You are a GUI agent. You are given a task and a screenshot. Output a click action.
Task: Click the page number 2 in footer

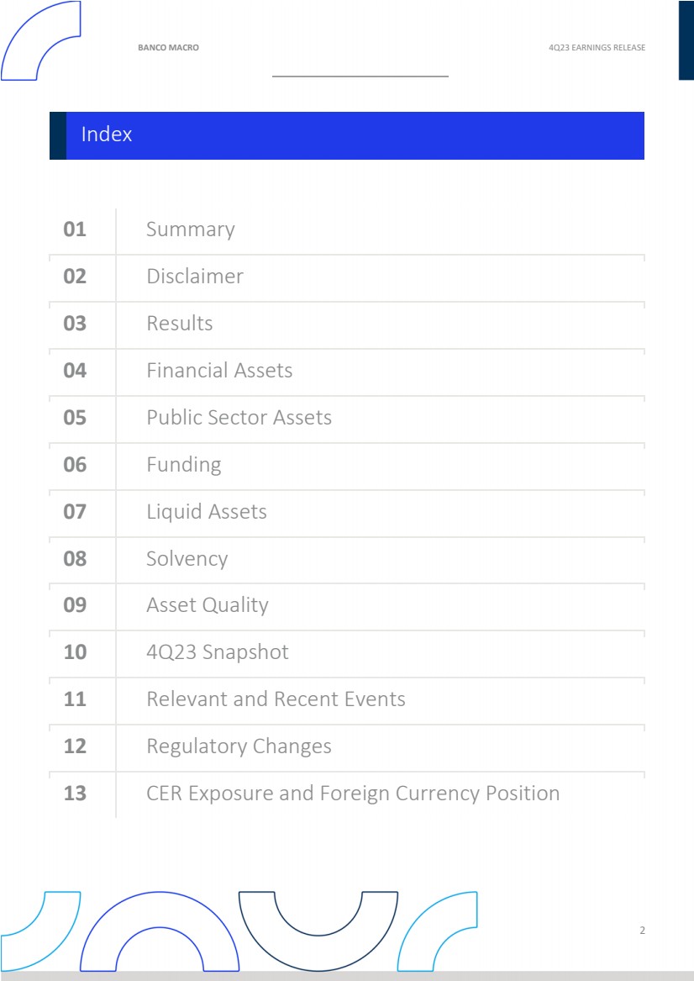pyautogui.click(x=643, y=931)
